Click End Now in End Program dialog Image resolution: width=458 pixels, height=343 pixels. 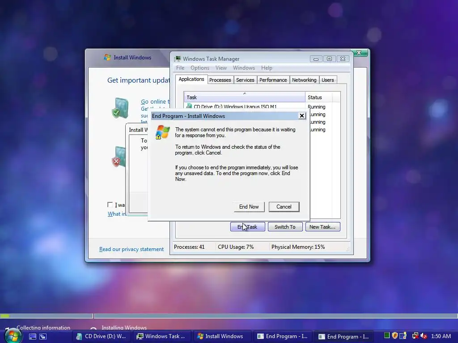tap(249, 207)
